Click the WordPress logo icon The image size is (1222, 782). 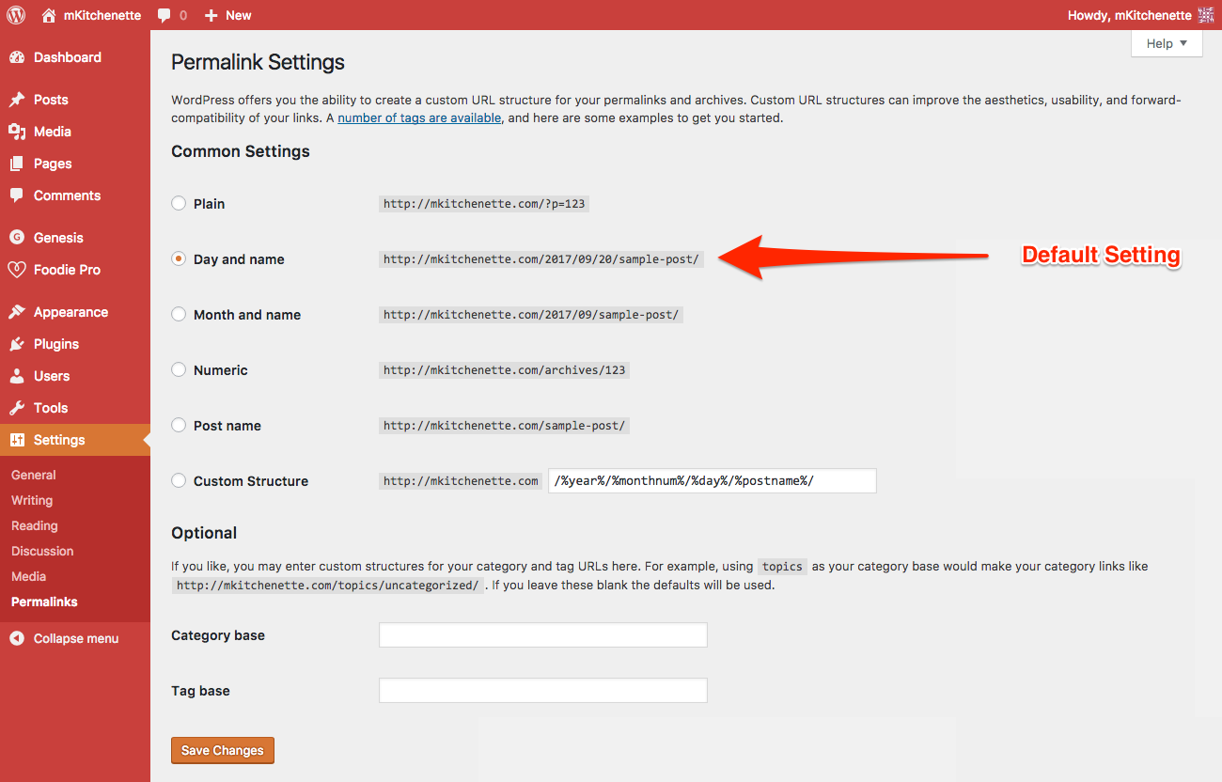click(x=16, y=15)
